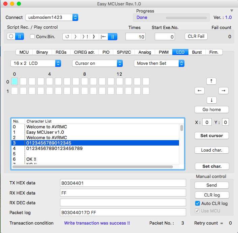The height and width of the screenshot is (233, 238).
Task: Move LCD cursor left with arrow button
Action: [200, 91]
